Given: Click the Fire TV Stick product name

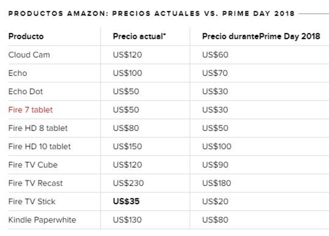Looking at the screenshot, I should [32, 202].
